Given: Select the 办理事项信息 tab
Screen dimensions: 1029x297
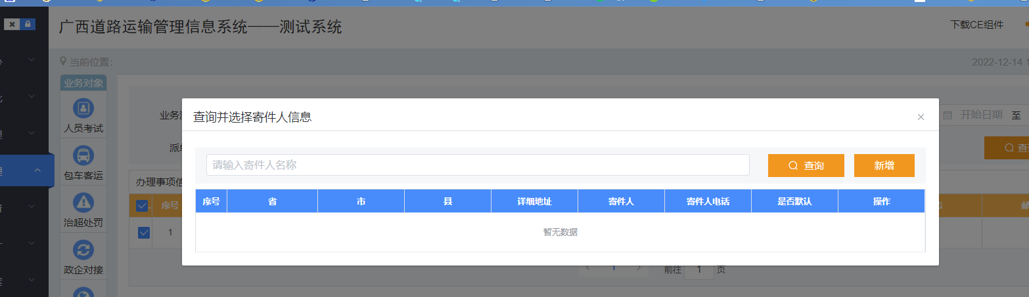Looking at the screenshot, I should coord(158,182).
